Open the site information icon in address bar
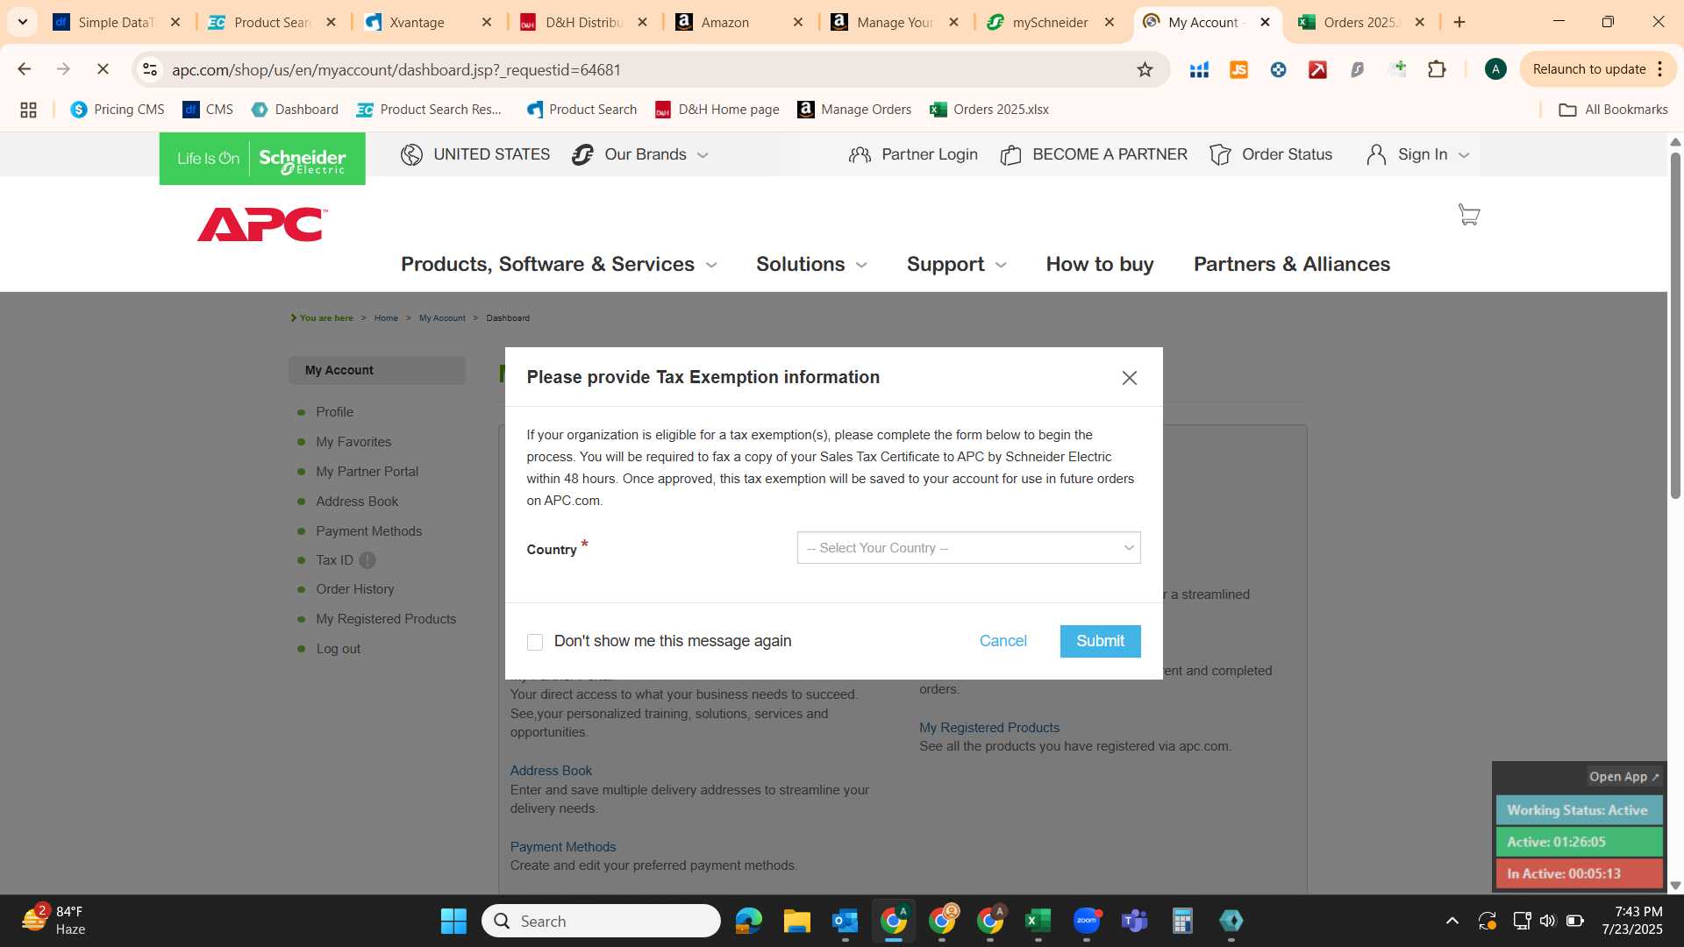Viewport: 1684px width, 947px height. 150,69
